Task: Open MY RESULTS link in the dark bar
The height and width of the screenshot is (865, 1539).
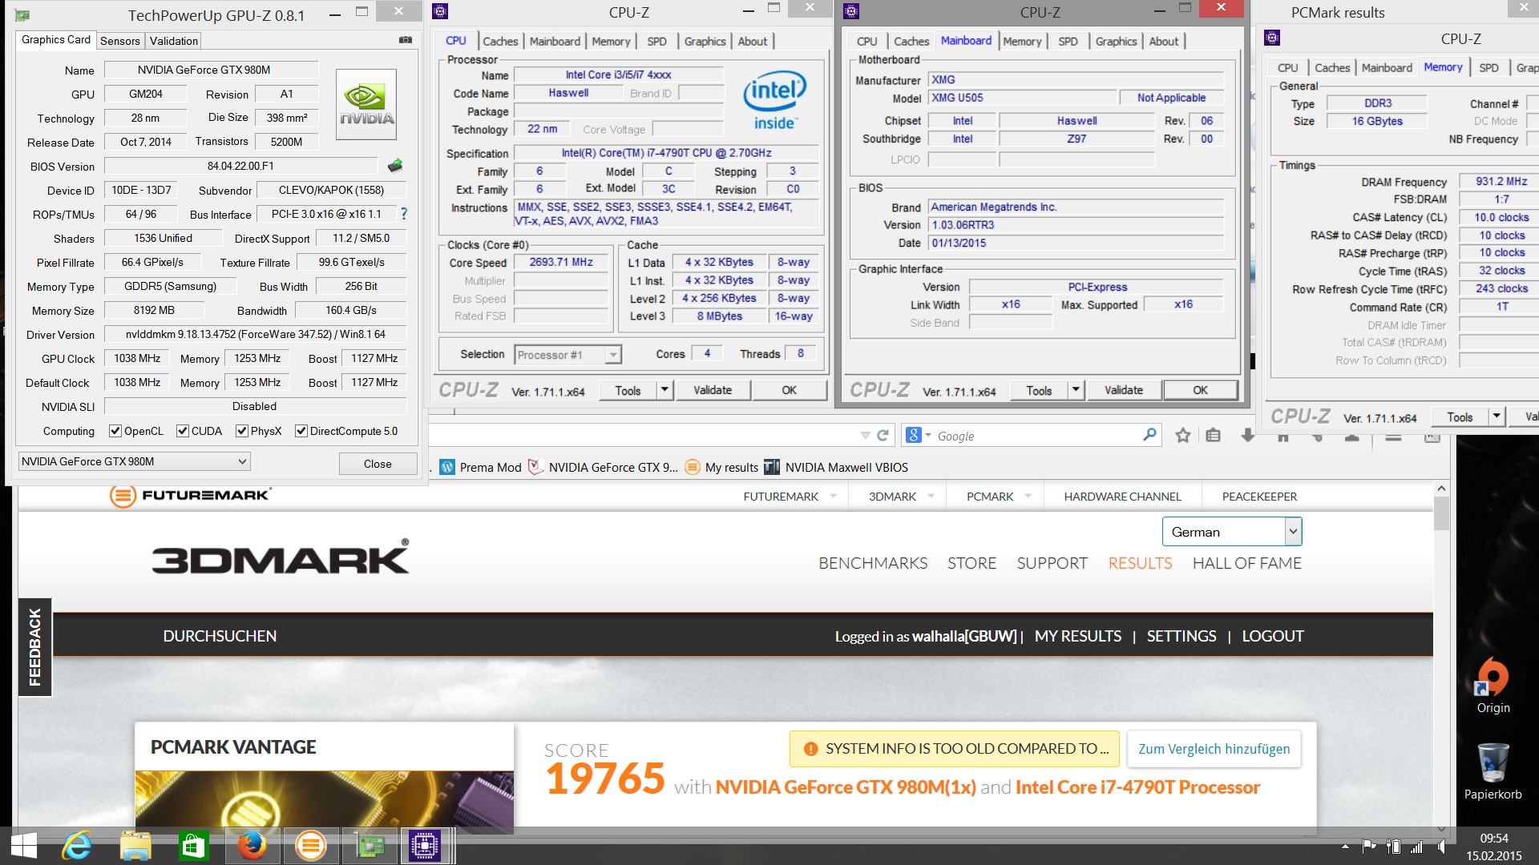Action: (x=1078, y=636)
